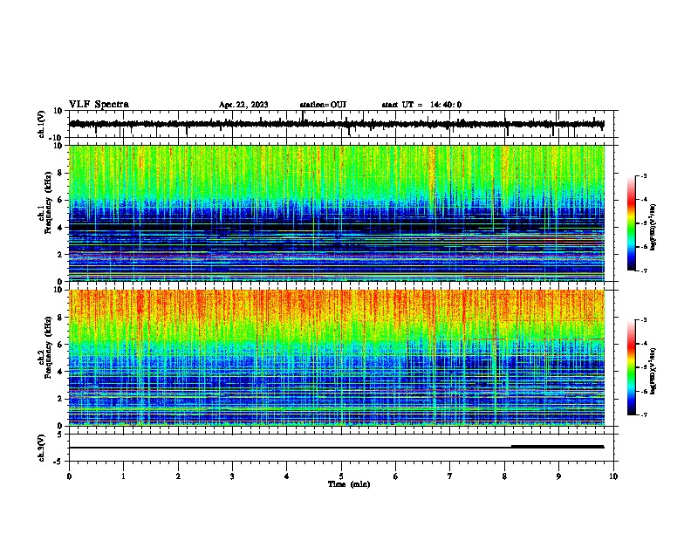
Task: Click the "-7" tick on ch.1 colorbar
Action: click(x=644, y=270)
